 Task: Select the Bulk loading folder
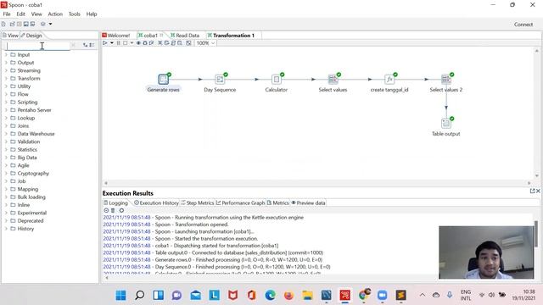click(31, 197)
